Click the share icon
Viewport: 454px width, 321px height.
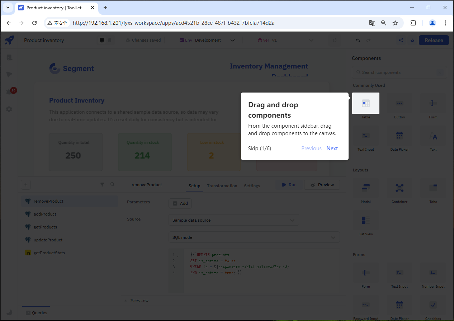tap(401, 40)
